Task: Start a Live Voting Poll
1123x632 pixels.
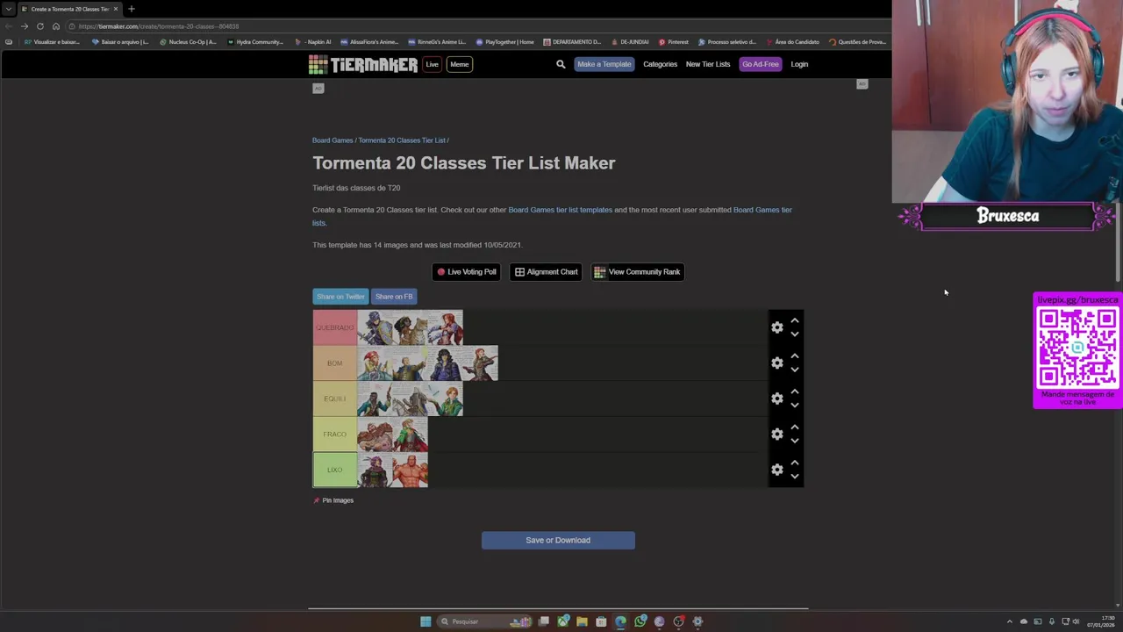Action: pyautogui.click(x=467, y=272)
